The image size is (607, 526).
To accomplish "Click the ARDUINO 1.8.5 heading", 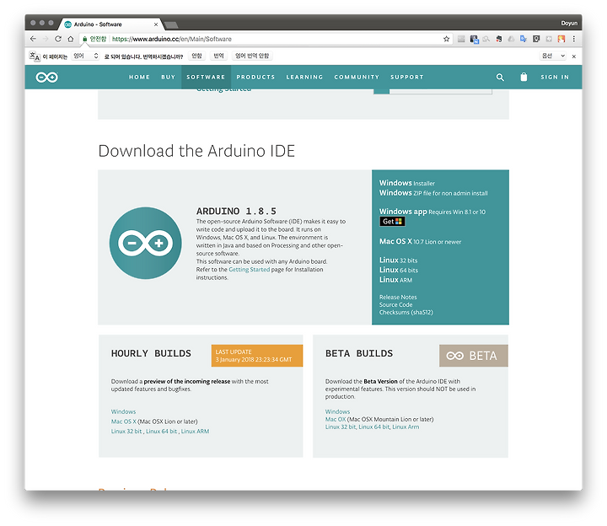I will 236,212.
